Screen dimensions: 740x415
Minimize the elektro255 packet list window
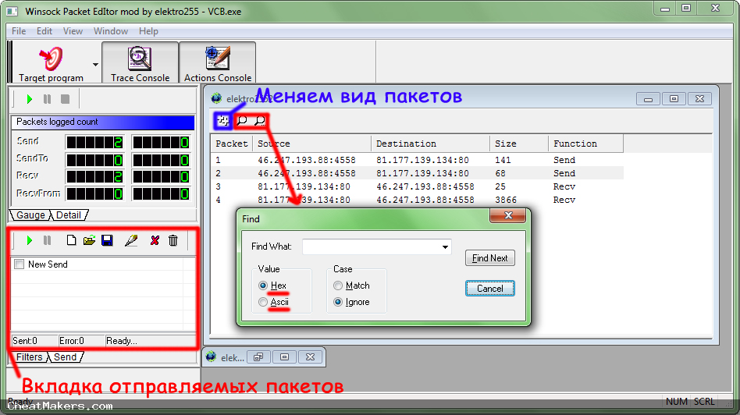coord(648,98)
